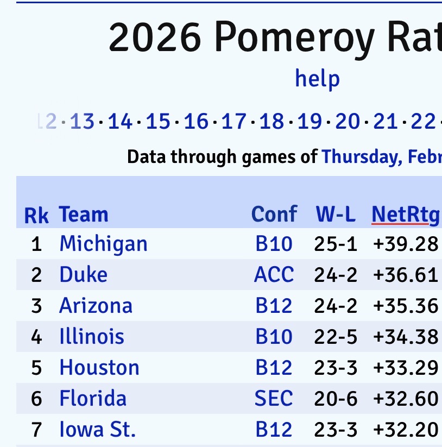Open the Michigan team page
Image resolution: width=442 pixels, height=447 pixels.
click(x=103, y=243)
